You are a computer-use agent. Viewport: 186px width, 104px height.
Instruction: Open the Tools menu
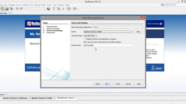(x=54, y=5)
